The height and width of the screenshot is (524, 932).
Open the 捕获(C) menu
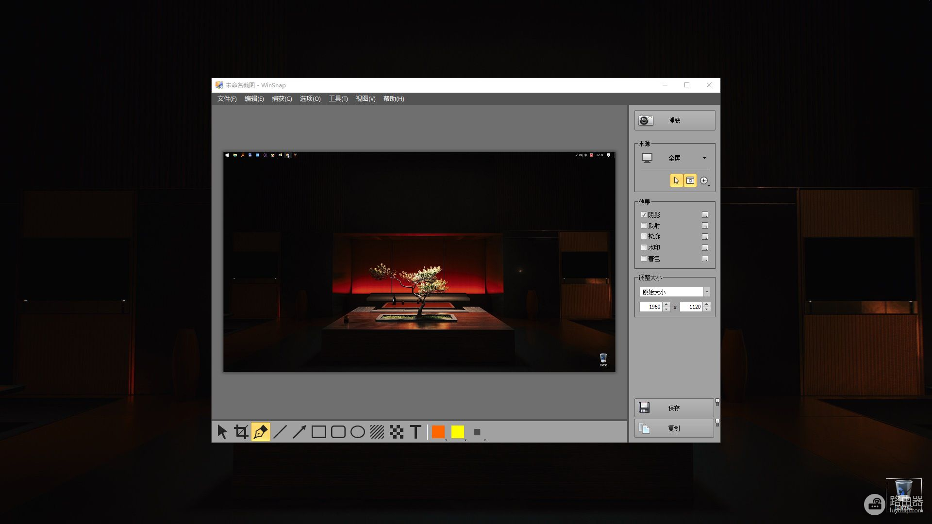tap(282, 98)
